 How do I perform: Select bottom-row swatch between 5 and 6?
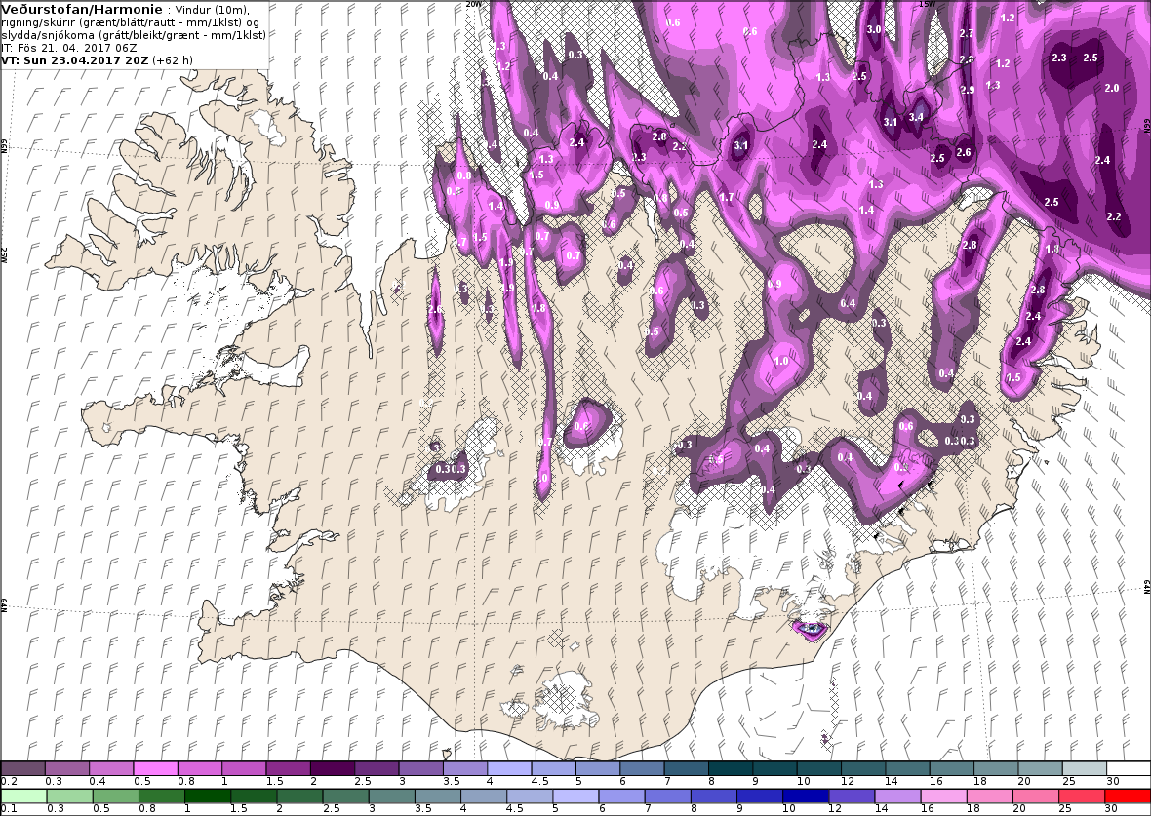(575, 797)
